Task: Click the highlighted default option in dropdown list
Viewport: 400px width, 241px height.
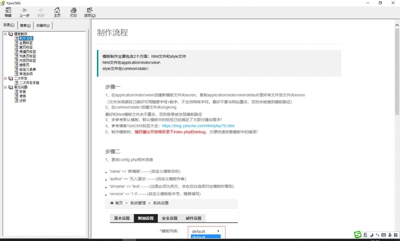Action: tap(205, 237)
